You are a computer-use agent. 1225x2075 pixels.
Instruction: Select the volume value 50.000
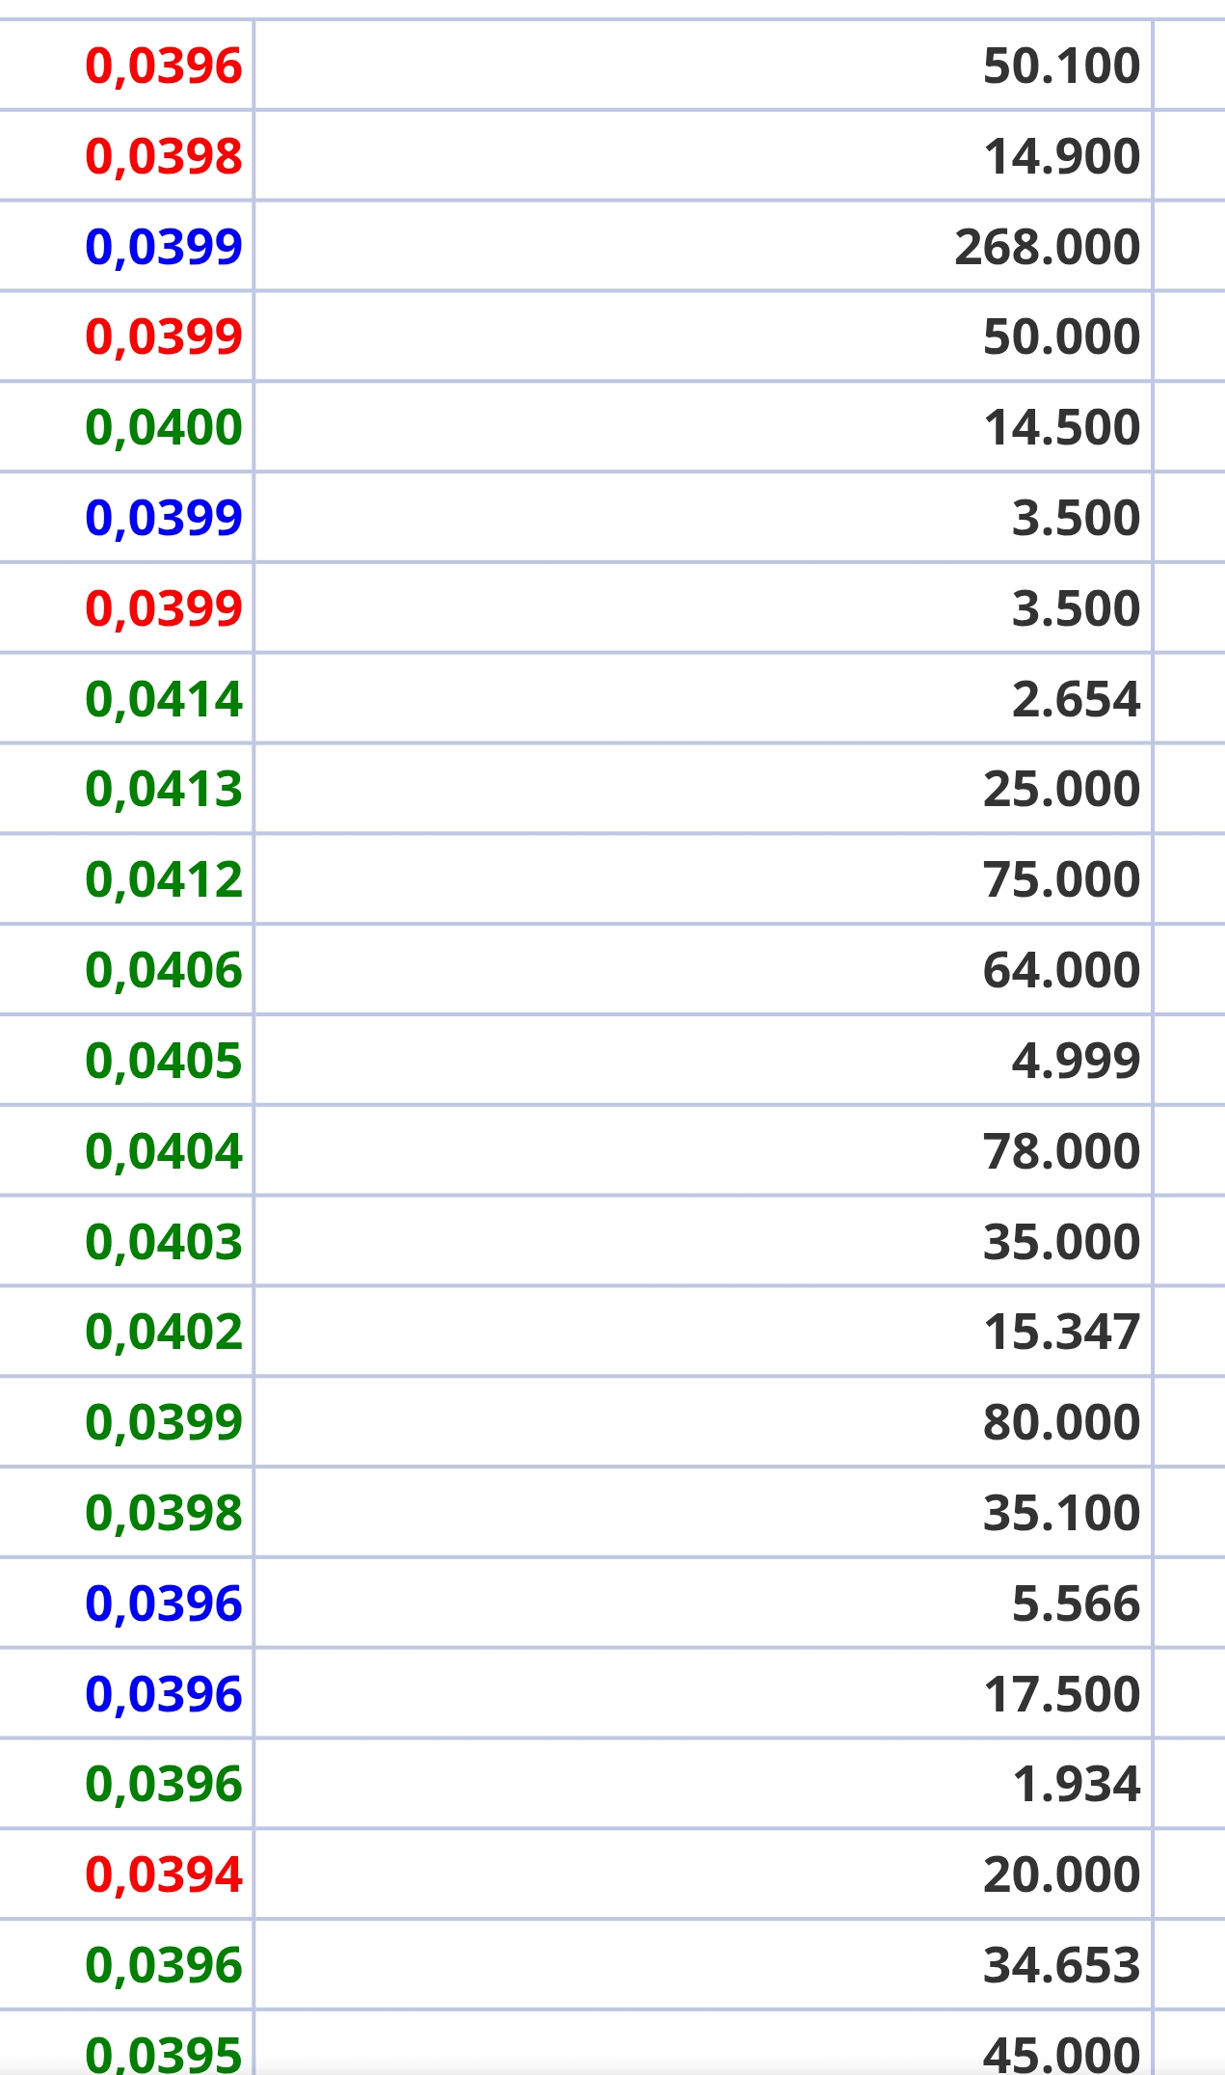(1061, 337)
